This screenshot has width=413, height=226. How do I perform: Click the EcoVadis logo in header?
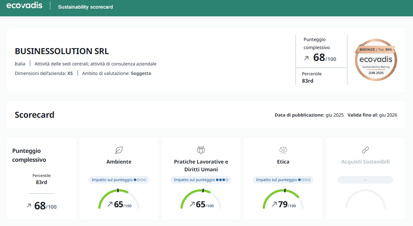pos(24,6)
